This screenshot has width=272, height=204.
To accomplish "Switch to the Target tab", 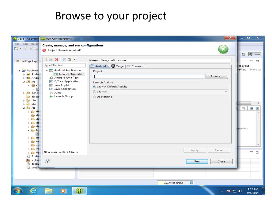I will click(118, 66).
